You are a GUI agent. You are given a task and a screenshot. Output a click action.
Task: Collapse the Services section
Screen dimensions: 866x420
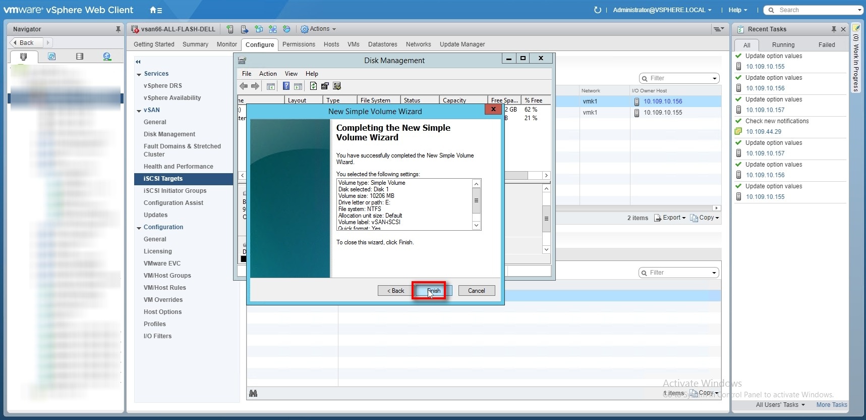[x=139, y=74]
